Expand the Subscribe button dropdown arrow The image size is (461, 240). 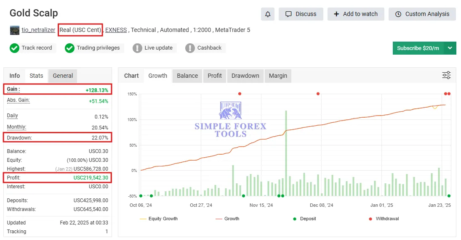[450, 48]
